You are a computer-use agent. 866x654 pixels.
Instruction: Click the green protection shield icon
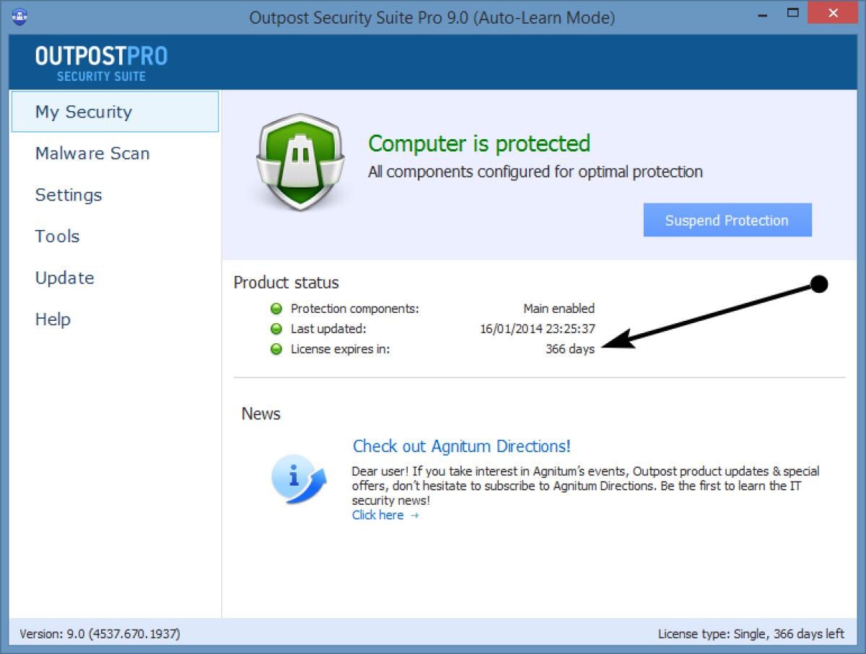tap(299, 160)
